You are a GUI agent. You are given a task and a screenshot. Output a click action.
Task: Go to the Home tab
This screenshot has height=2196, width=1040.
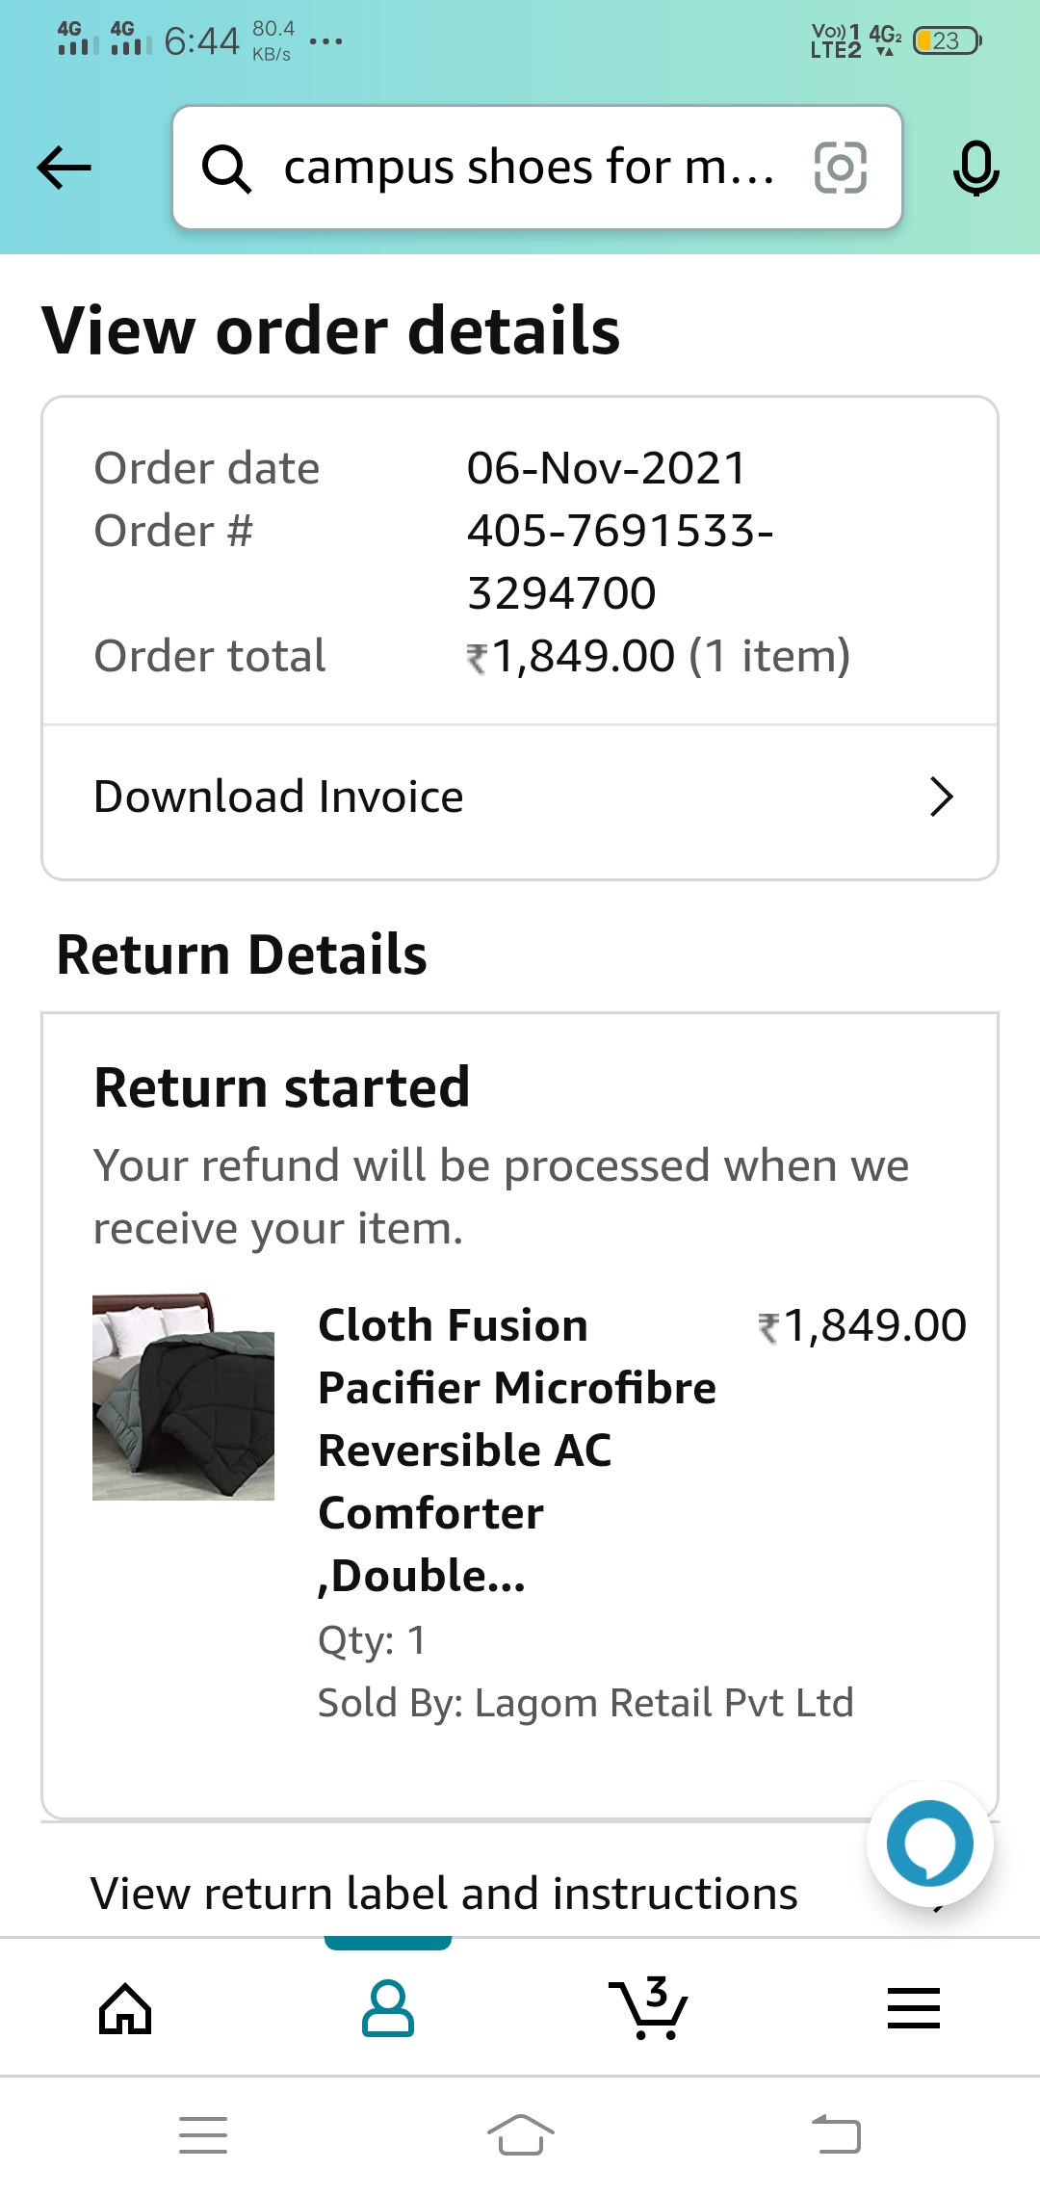click(x=126, y=2008)
